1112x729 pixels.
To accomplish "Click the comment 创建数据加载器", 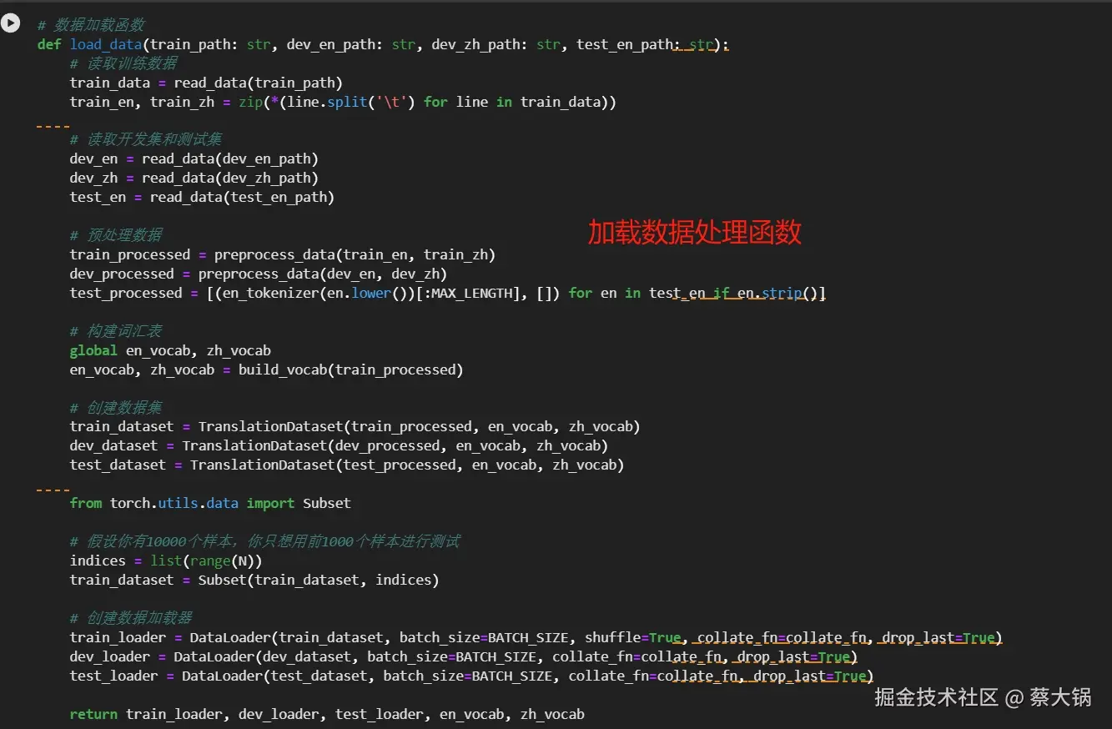I will 132,618.
